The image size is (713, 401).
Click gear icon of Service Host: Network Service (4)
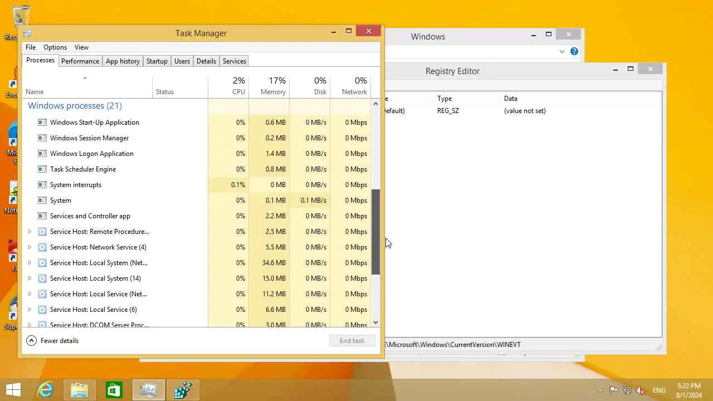[x=42, y=247]
